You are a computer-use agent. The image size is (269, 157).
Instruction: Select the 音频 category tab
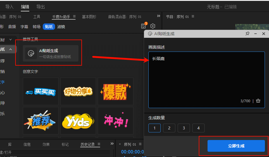pos(12,27)
